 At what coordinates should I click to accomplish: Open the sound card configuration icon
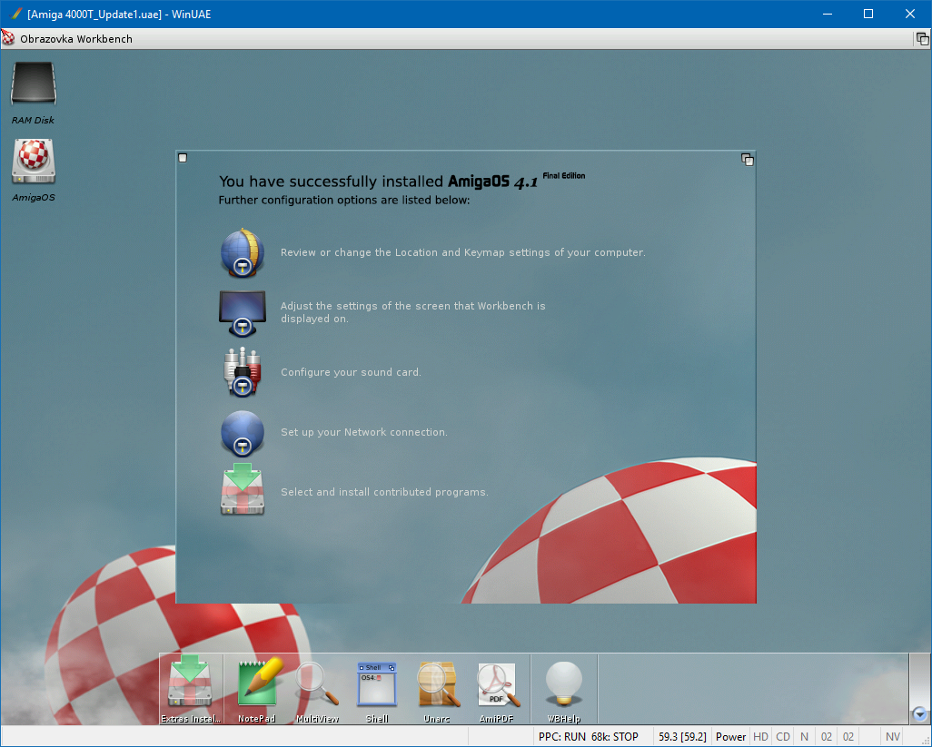coord(242,372)
